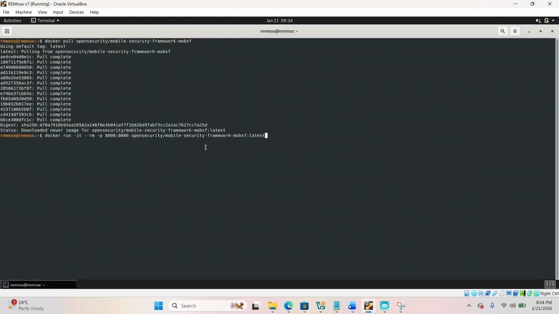
Task: Expand the Terminal app menu in top bar
Action: point(45,20)
